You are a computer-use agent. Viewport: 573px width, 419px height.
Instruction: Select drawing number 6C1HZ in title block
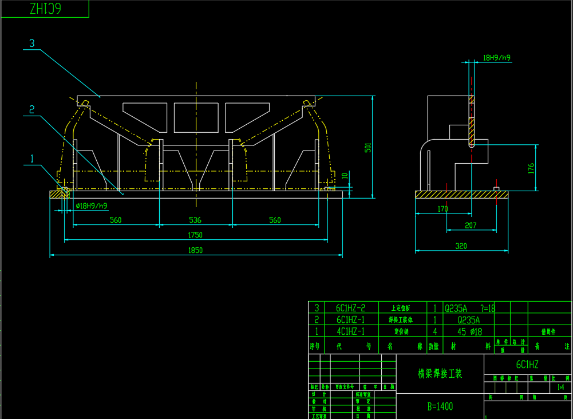pos(527,364)
